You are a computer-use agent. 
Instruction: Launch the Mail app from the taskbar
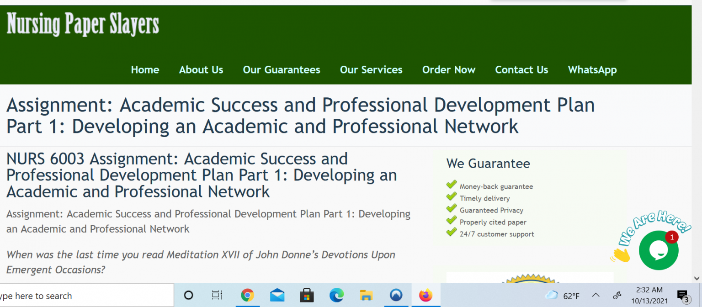pos(277,295)
